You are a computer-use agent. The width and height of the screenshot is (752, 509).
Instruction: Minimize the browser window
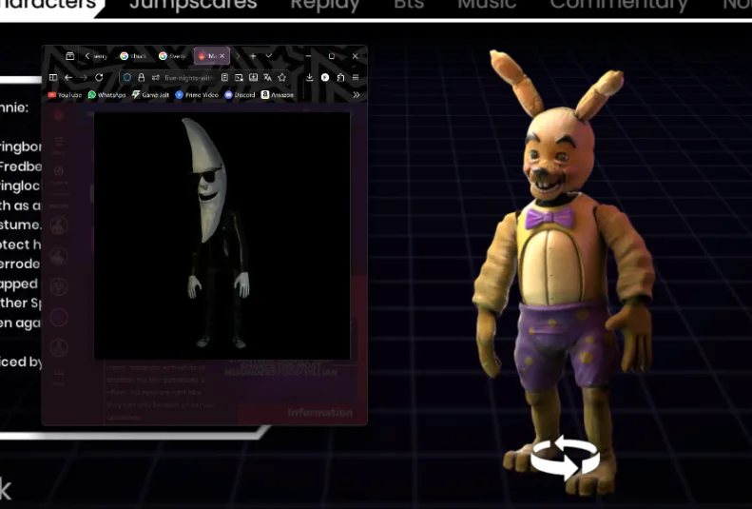coord(308,56)
